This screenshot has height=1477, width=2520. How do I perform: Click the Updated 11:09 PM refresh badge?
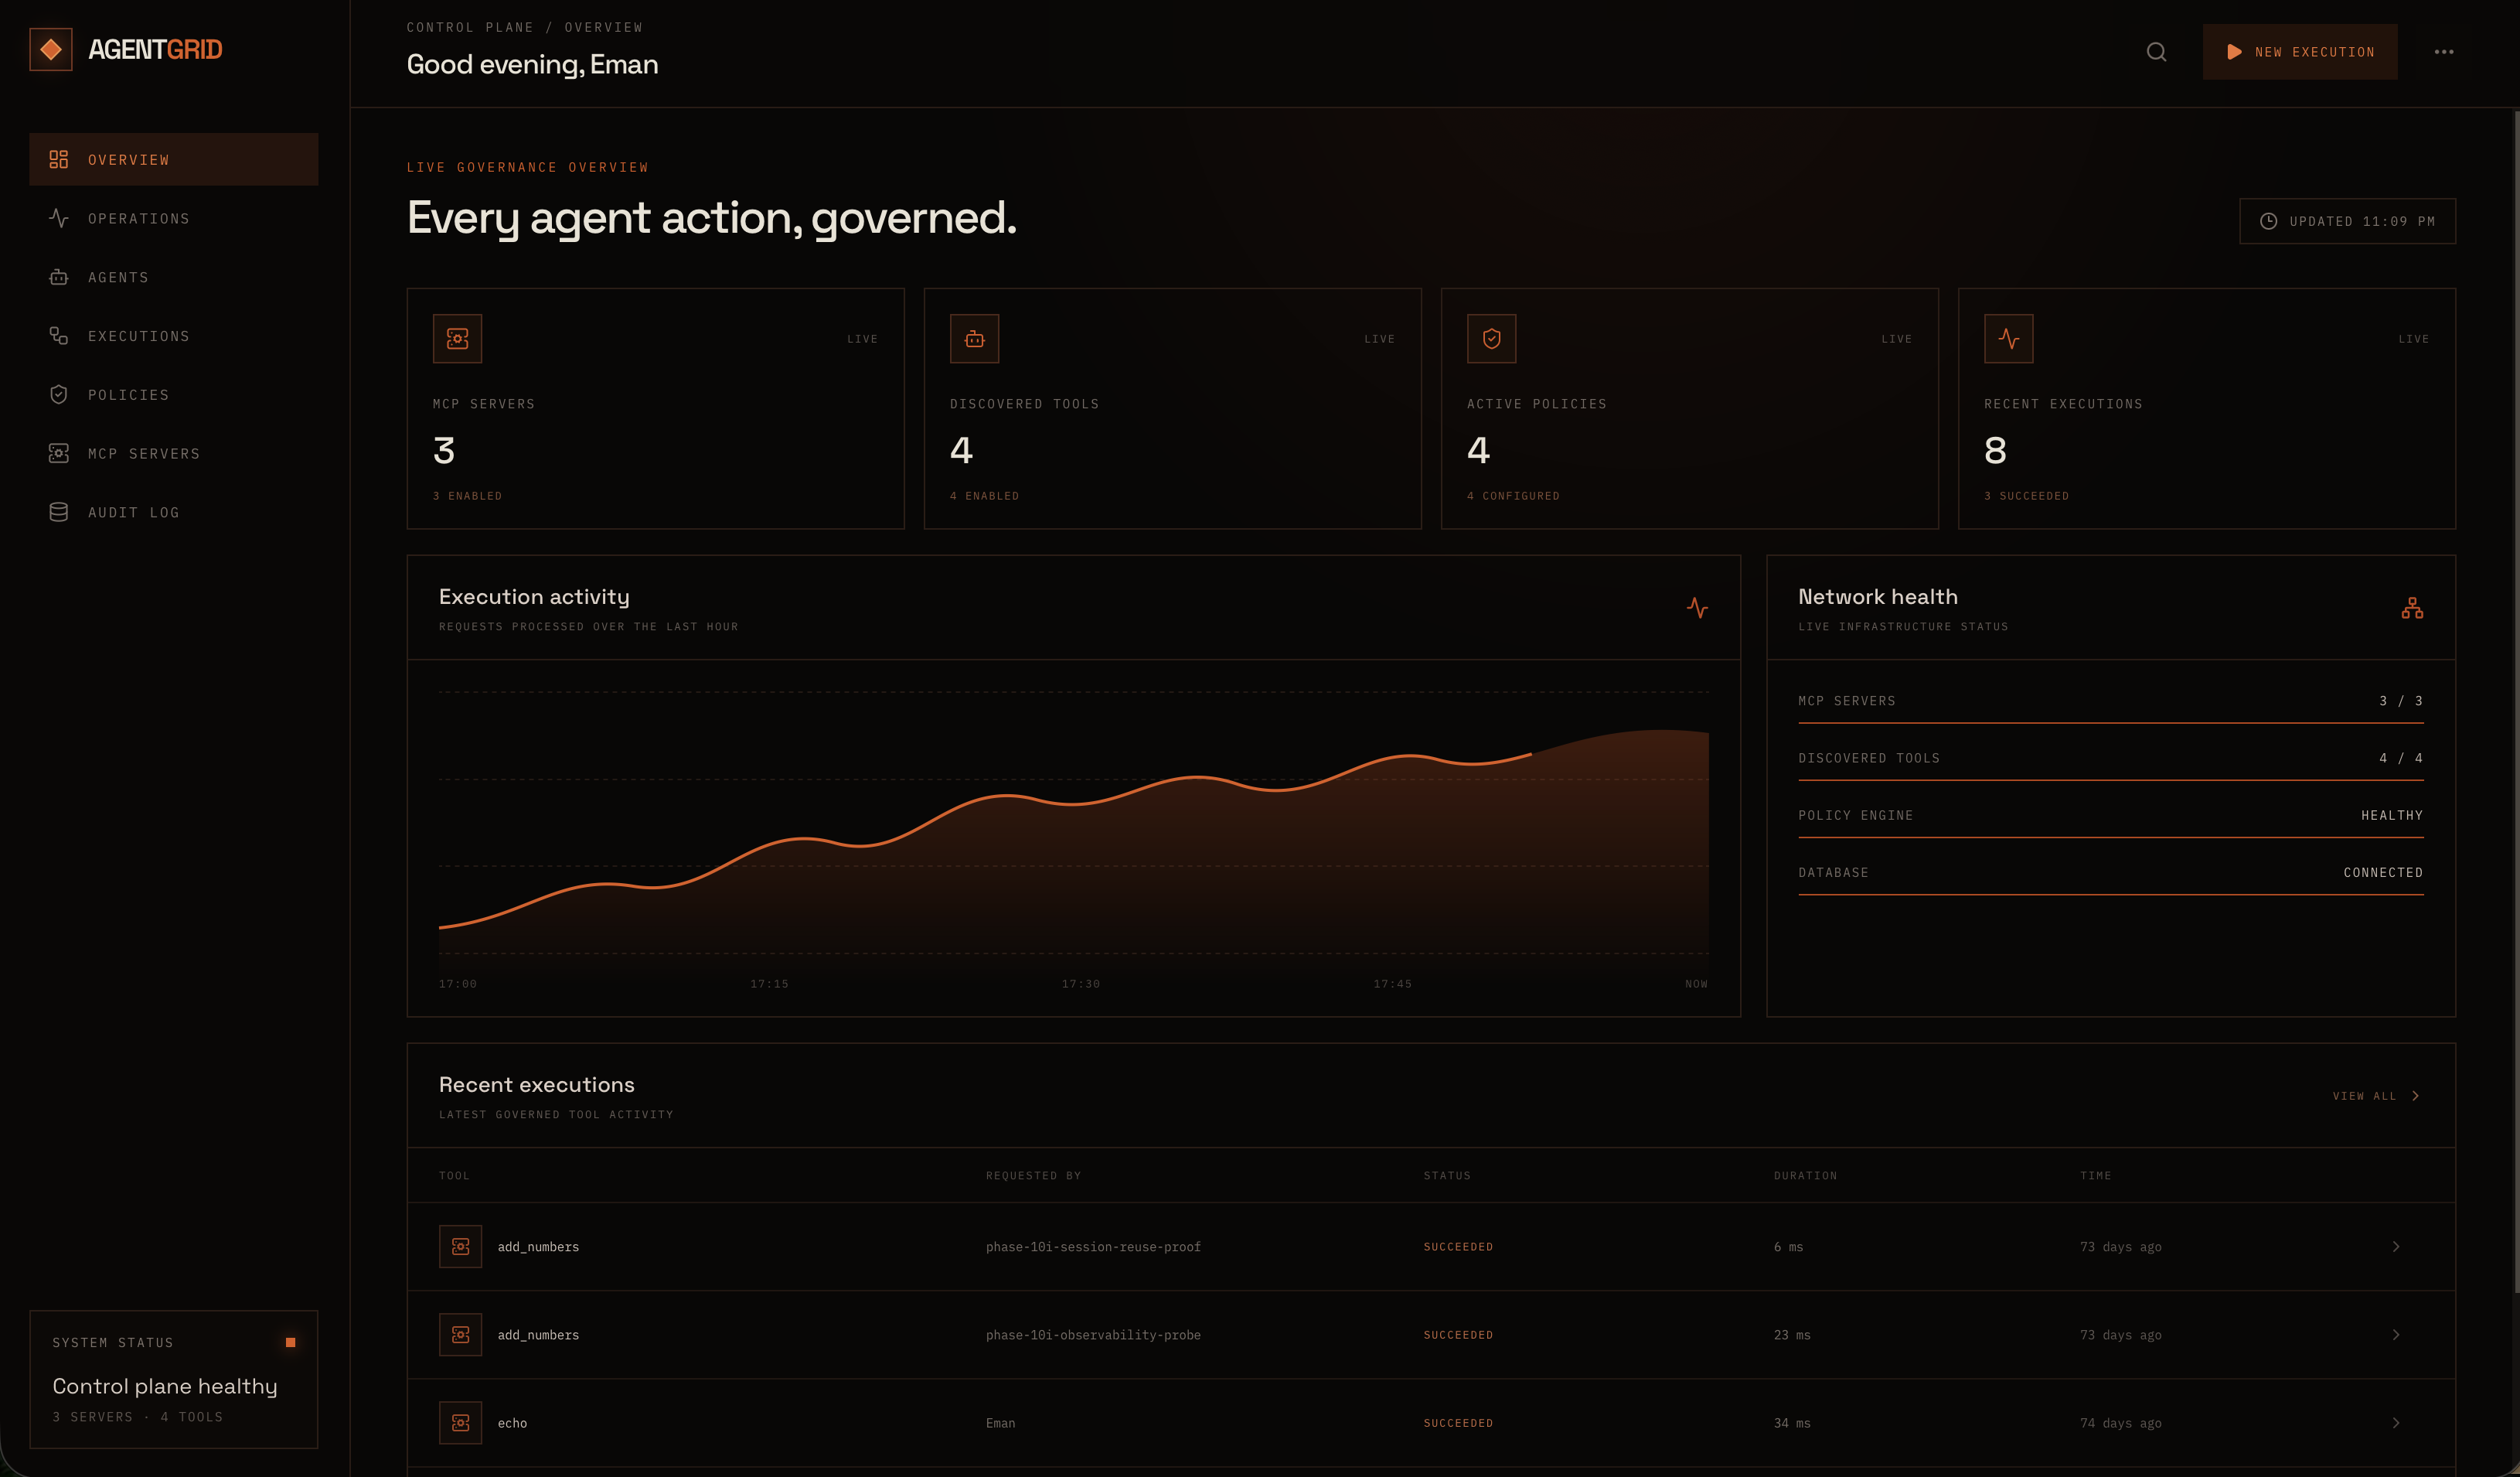pos(2347,221)
